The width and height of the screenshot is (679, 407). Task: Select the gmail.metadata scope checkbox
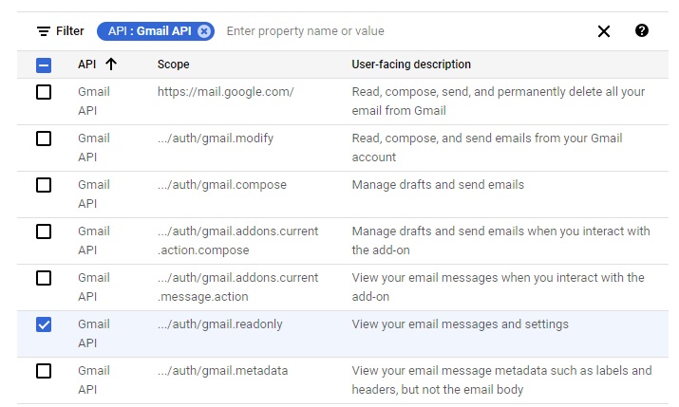pyautogui.click(x=44, y=371)
